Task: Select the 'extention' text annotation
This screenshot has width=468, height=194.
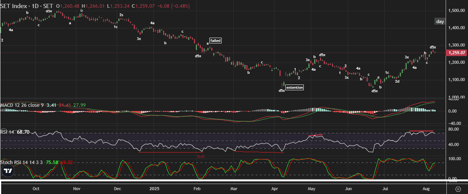Action: click(x=295, y=88)
